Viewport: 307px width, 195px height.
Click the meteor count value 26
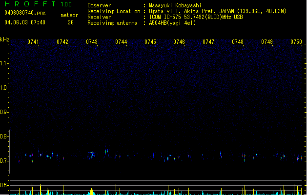[71, 22]
